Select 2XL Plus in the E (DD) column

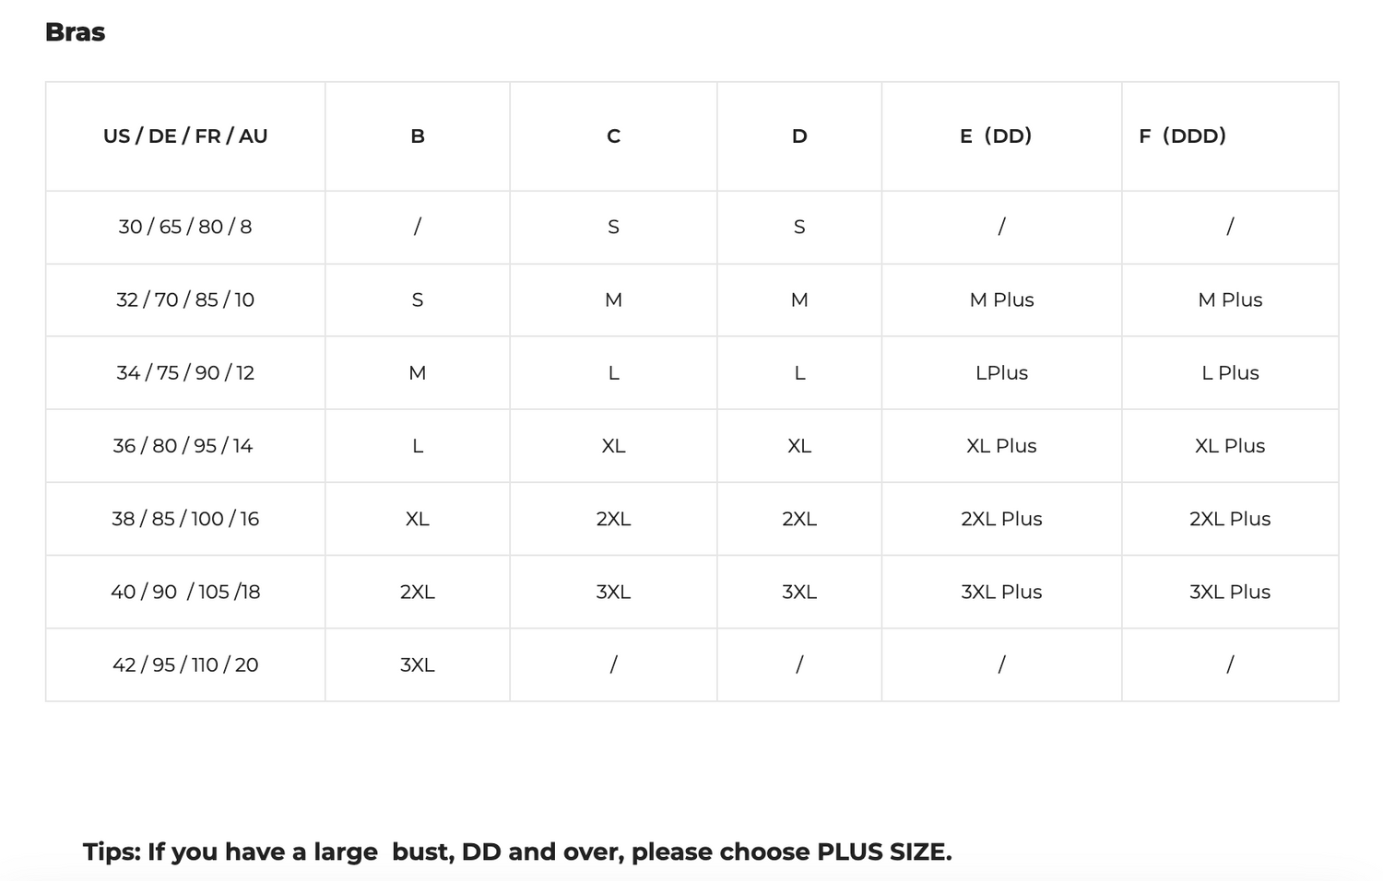[1001, 519]
